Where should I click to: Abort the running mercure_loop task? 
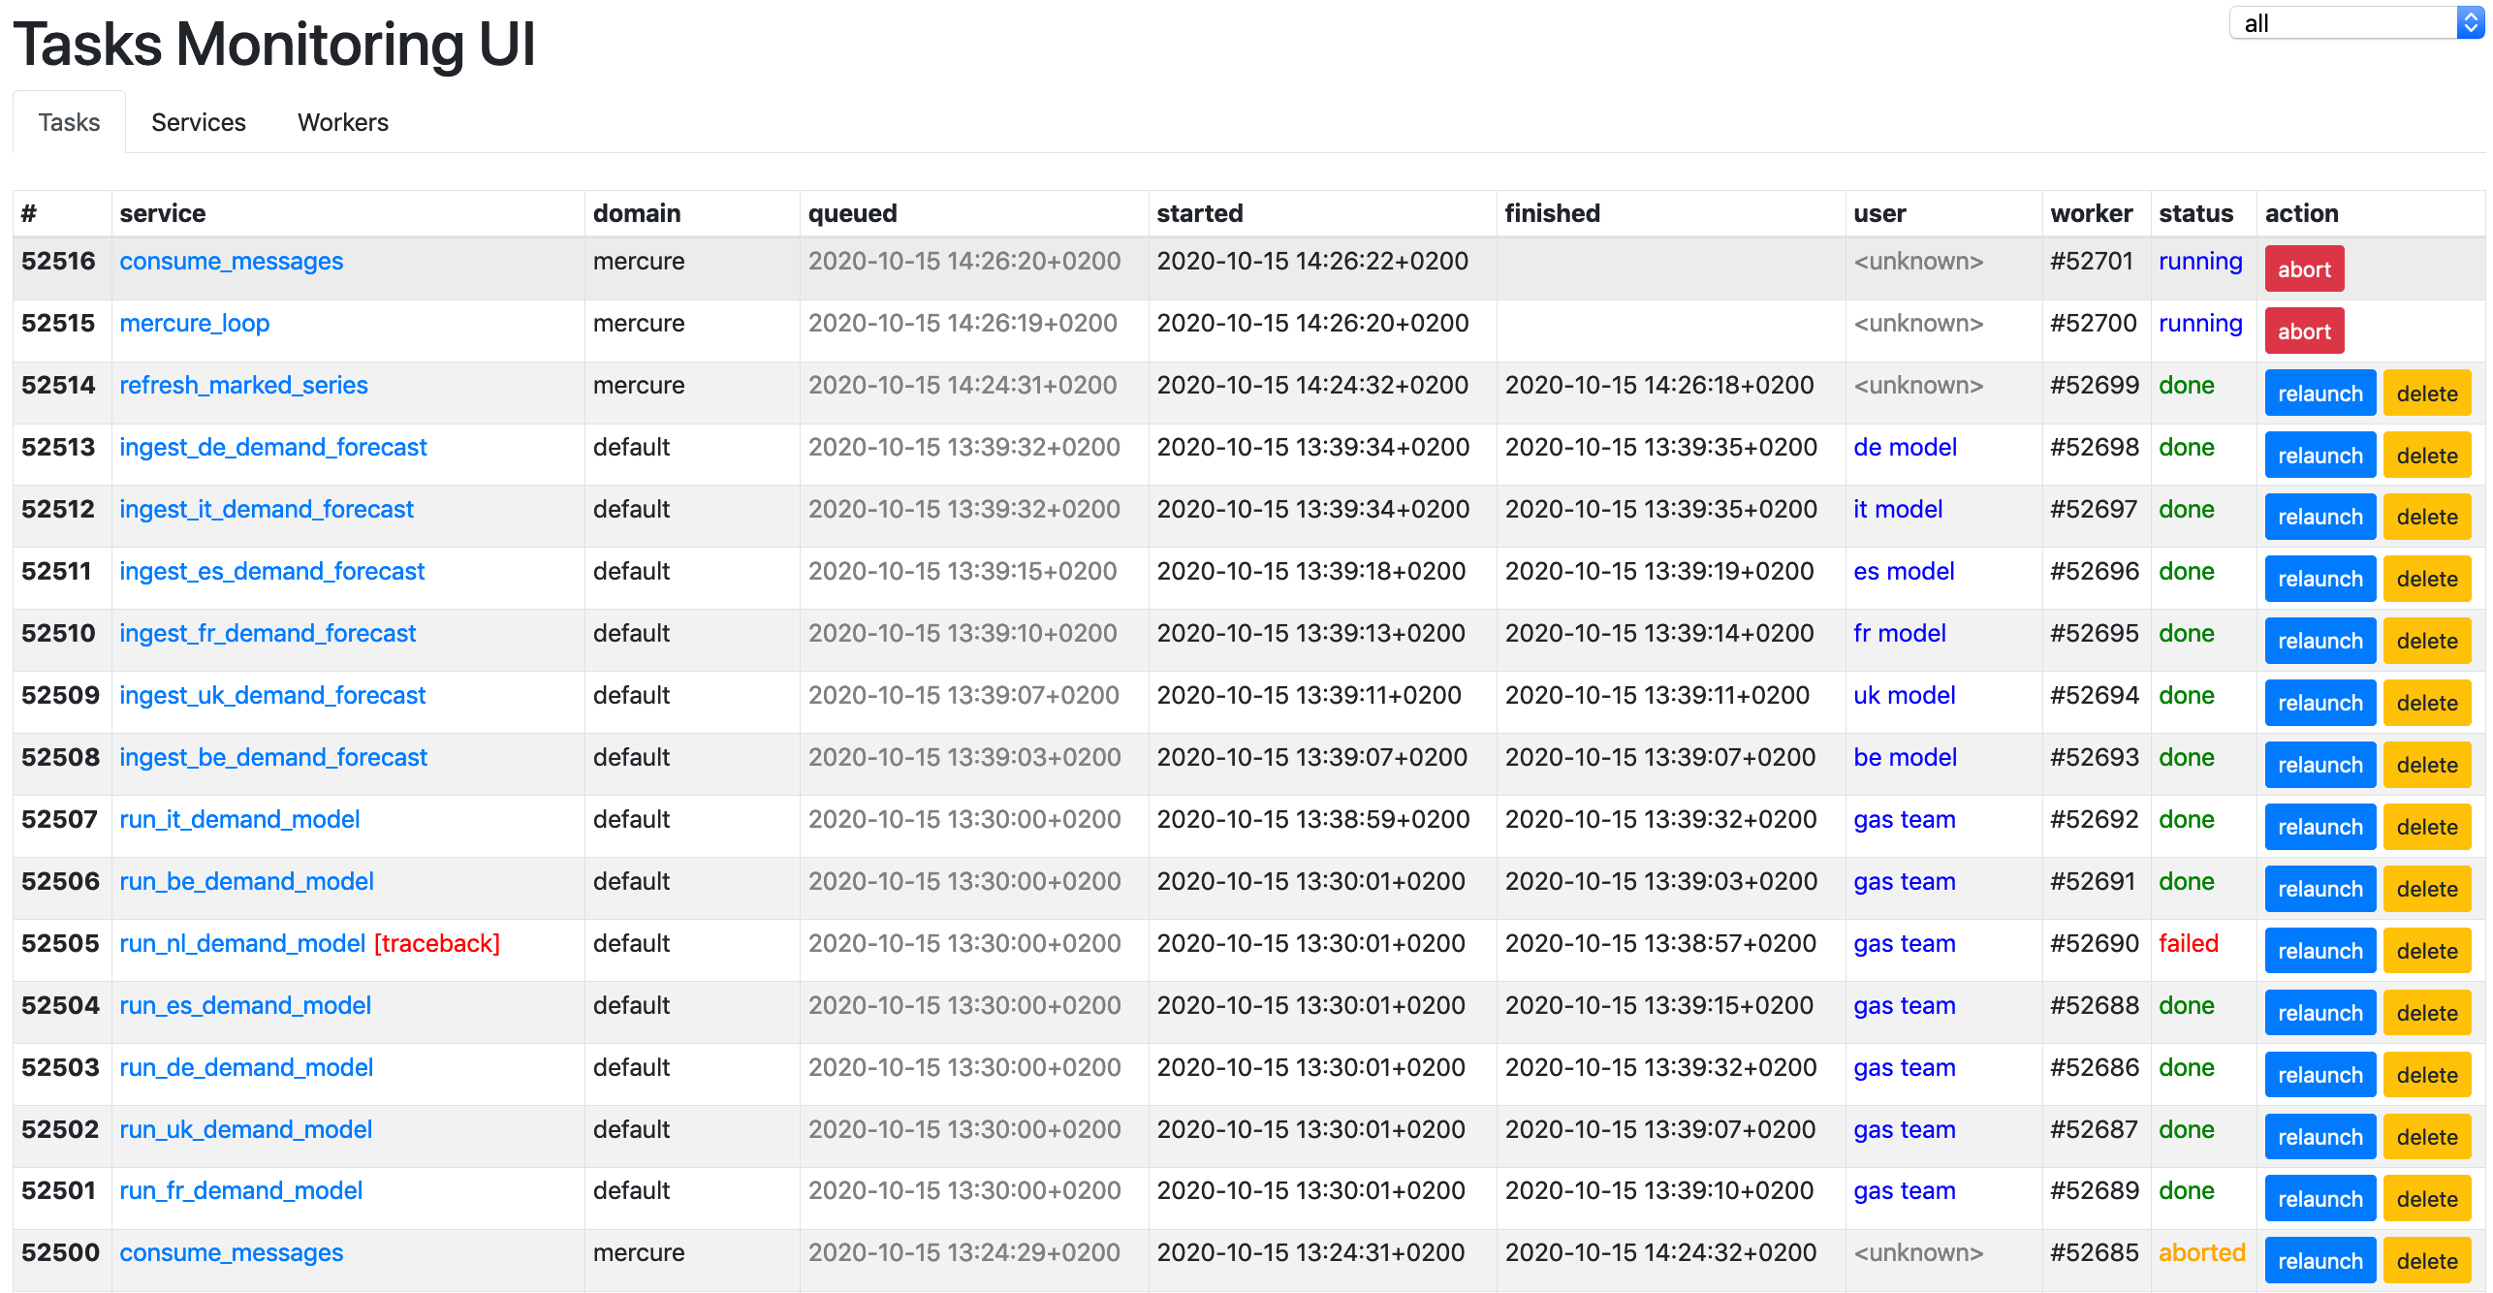tap(2303, 331)
